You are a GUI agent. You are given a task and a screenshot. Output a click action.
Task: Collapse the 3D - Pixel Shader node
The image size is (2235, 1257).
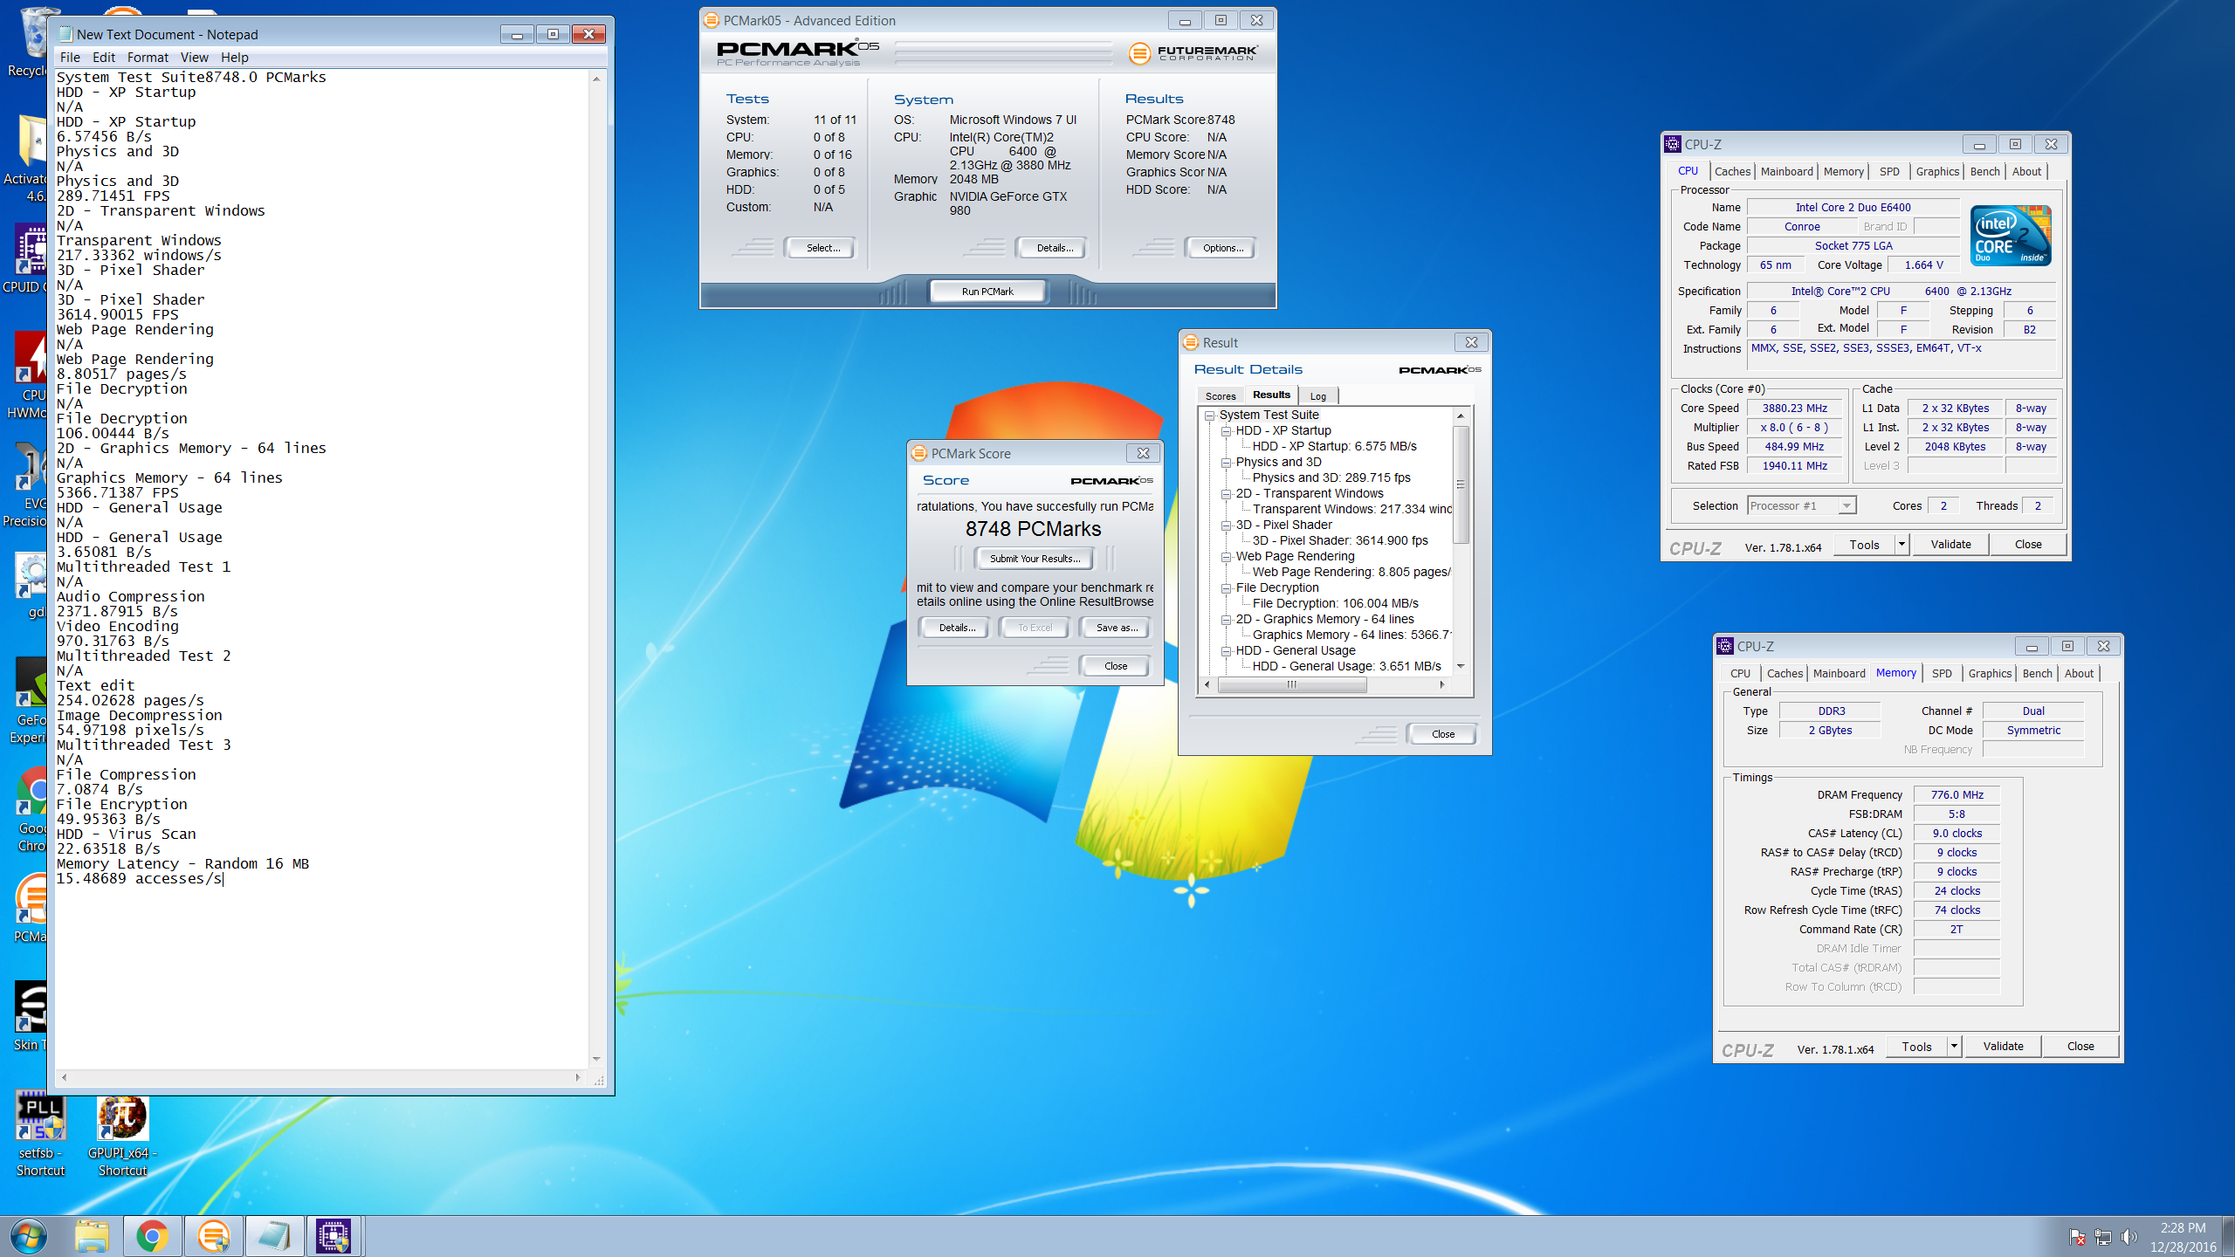click(1227, 525)
